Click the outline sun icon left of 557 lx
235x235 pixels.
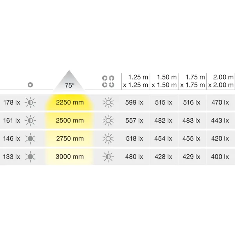pyautogui.click(x=108, y=121)
